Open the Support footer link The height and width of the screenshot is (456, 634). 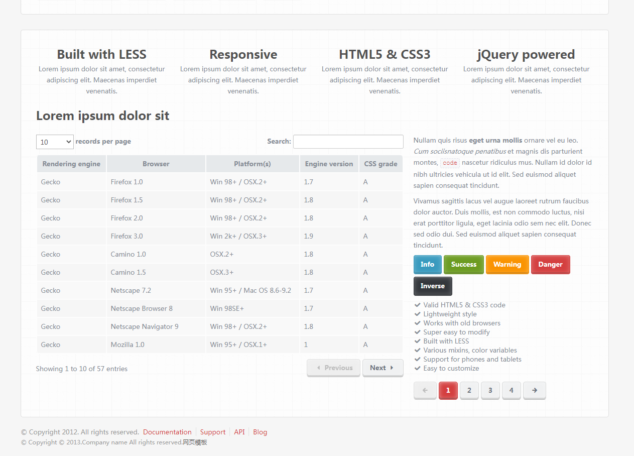click(x=213, y=432)
